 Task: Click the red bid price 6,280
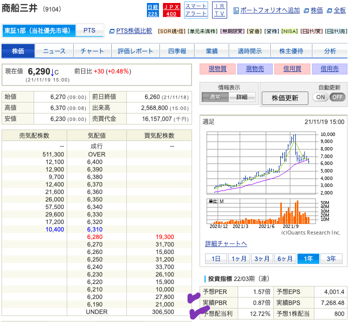pos(95,237)
